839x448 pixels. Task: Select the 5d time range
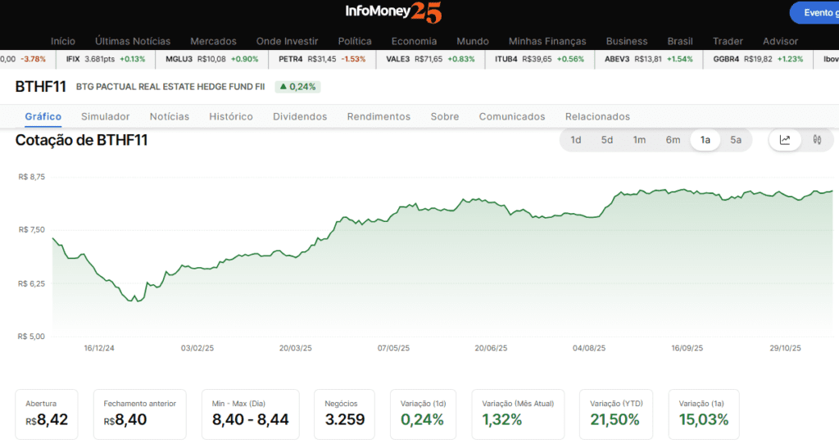(x=607, y=140)
